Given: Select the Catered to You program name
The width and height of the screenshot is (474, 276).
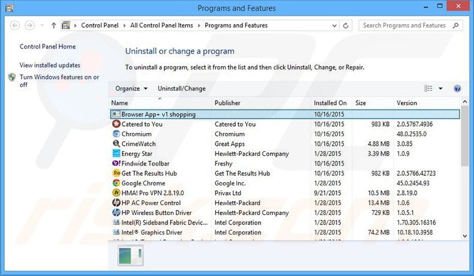Looking at the screenshot, I should (x=142, y=124).
